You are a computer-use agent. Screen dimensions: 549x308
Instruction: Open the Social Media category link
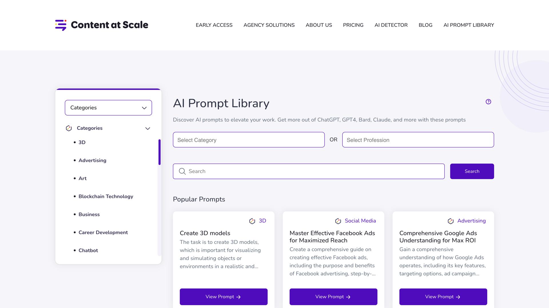360,221
